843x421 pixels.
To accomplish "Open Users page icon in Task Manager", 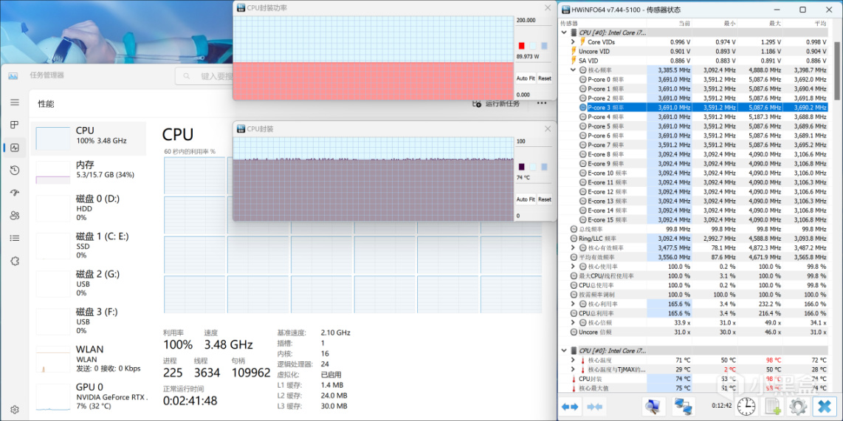I will tap(15, 216).
